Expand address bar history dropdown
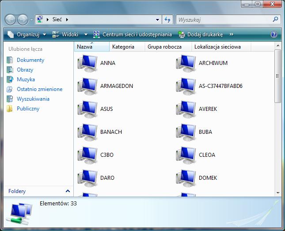The width and height of the screenshot is (285, 231). pos(158,20)
